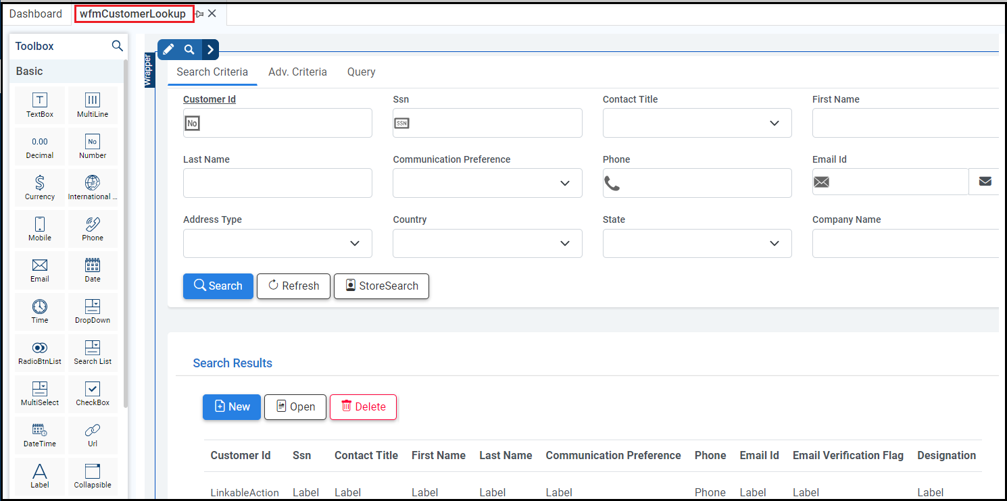
Task: Click the Basic section header in Toolbox
Action: [x=68, y=71]
